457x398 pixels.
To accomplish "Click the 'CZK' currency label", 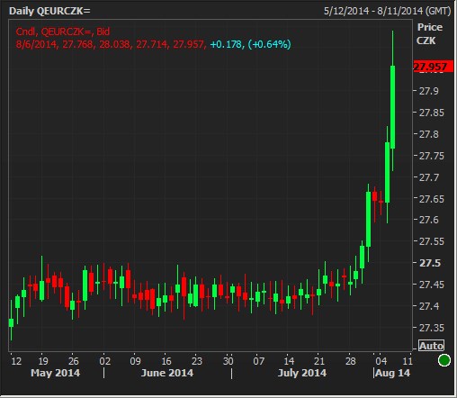I will pyautogui.click(x=426, y=41).
